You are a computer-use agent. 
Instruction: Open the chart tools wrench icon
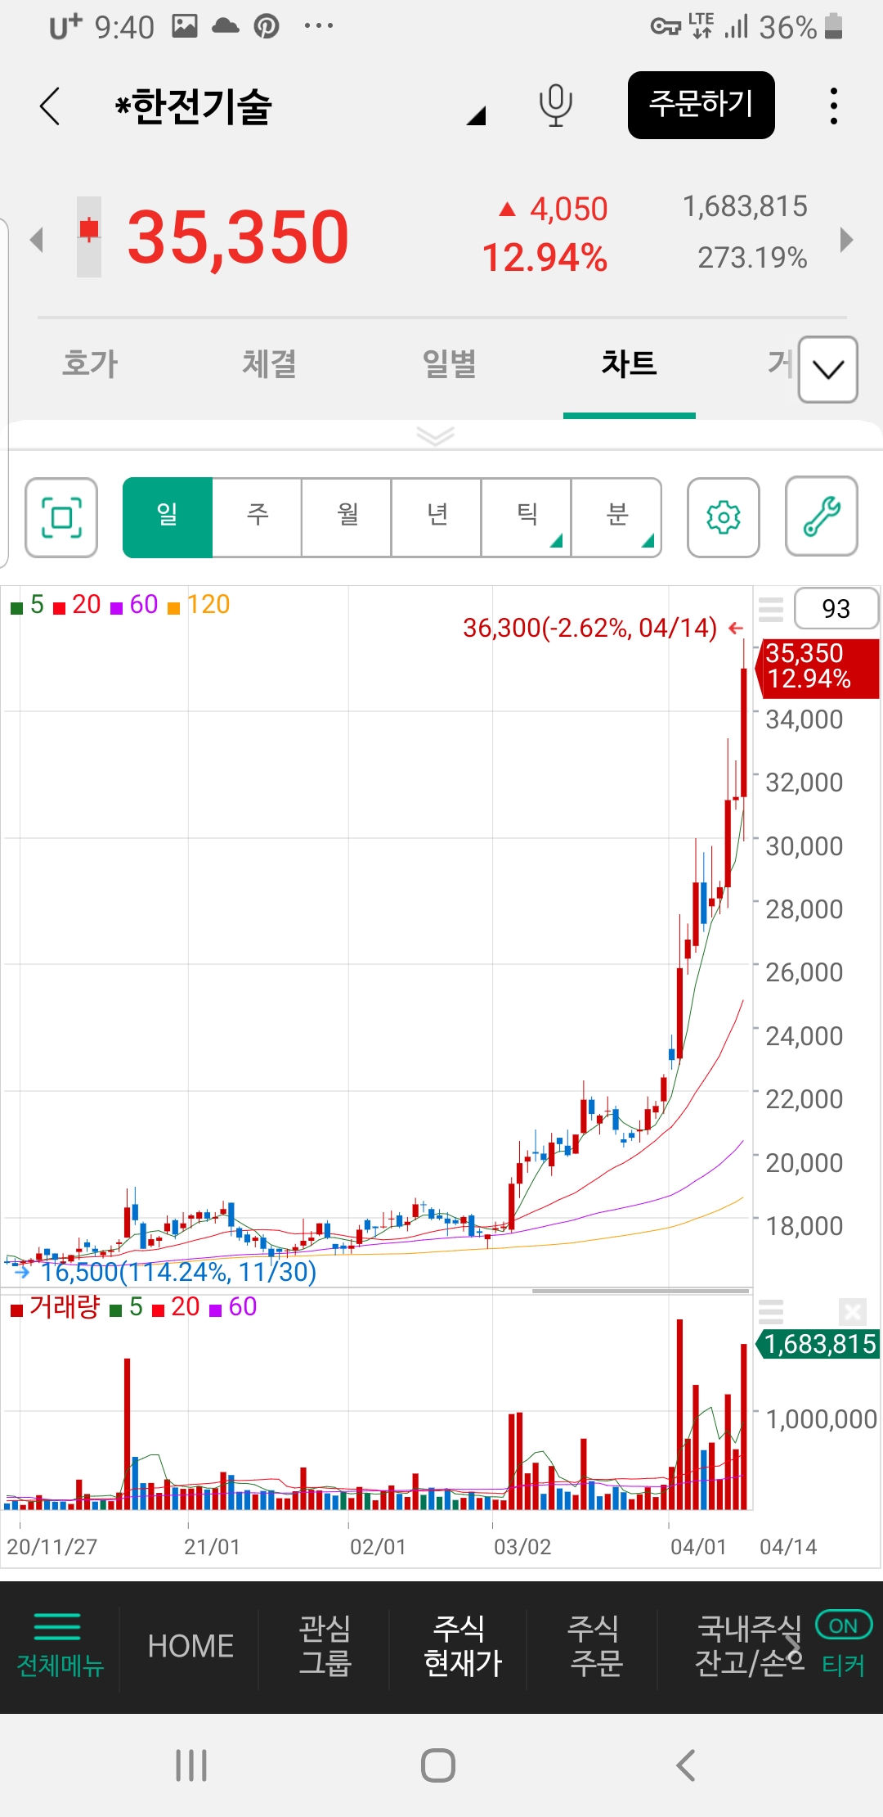pyautogui.click(x=821, y=518)
